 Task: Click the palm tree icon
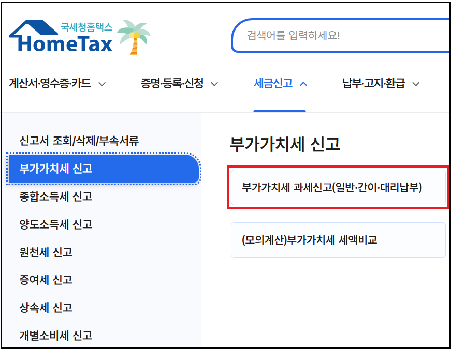(134, 37)
